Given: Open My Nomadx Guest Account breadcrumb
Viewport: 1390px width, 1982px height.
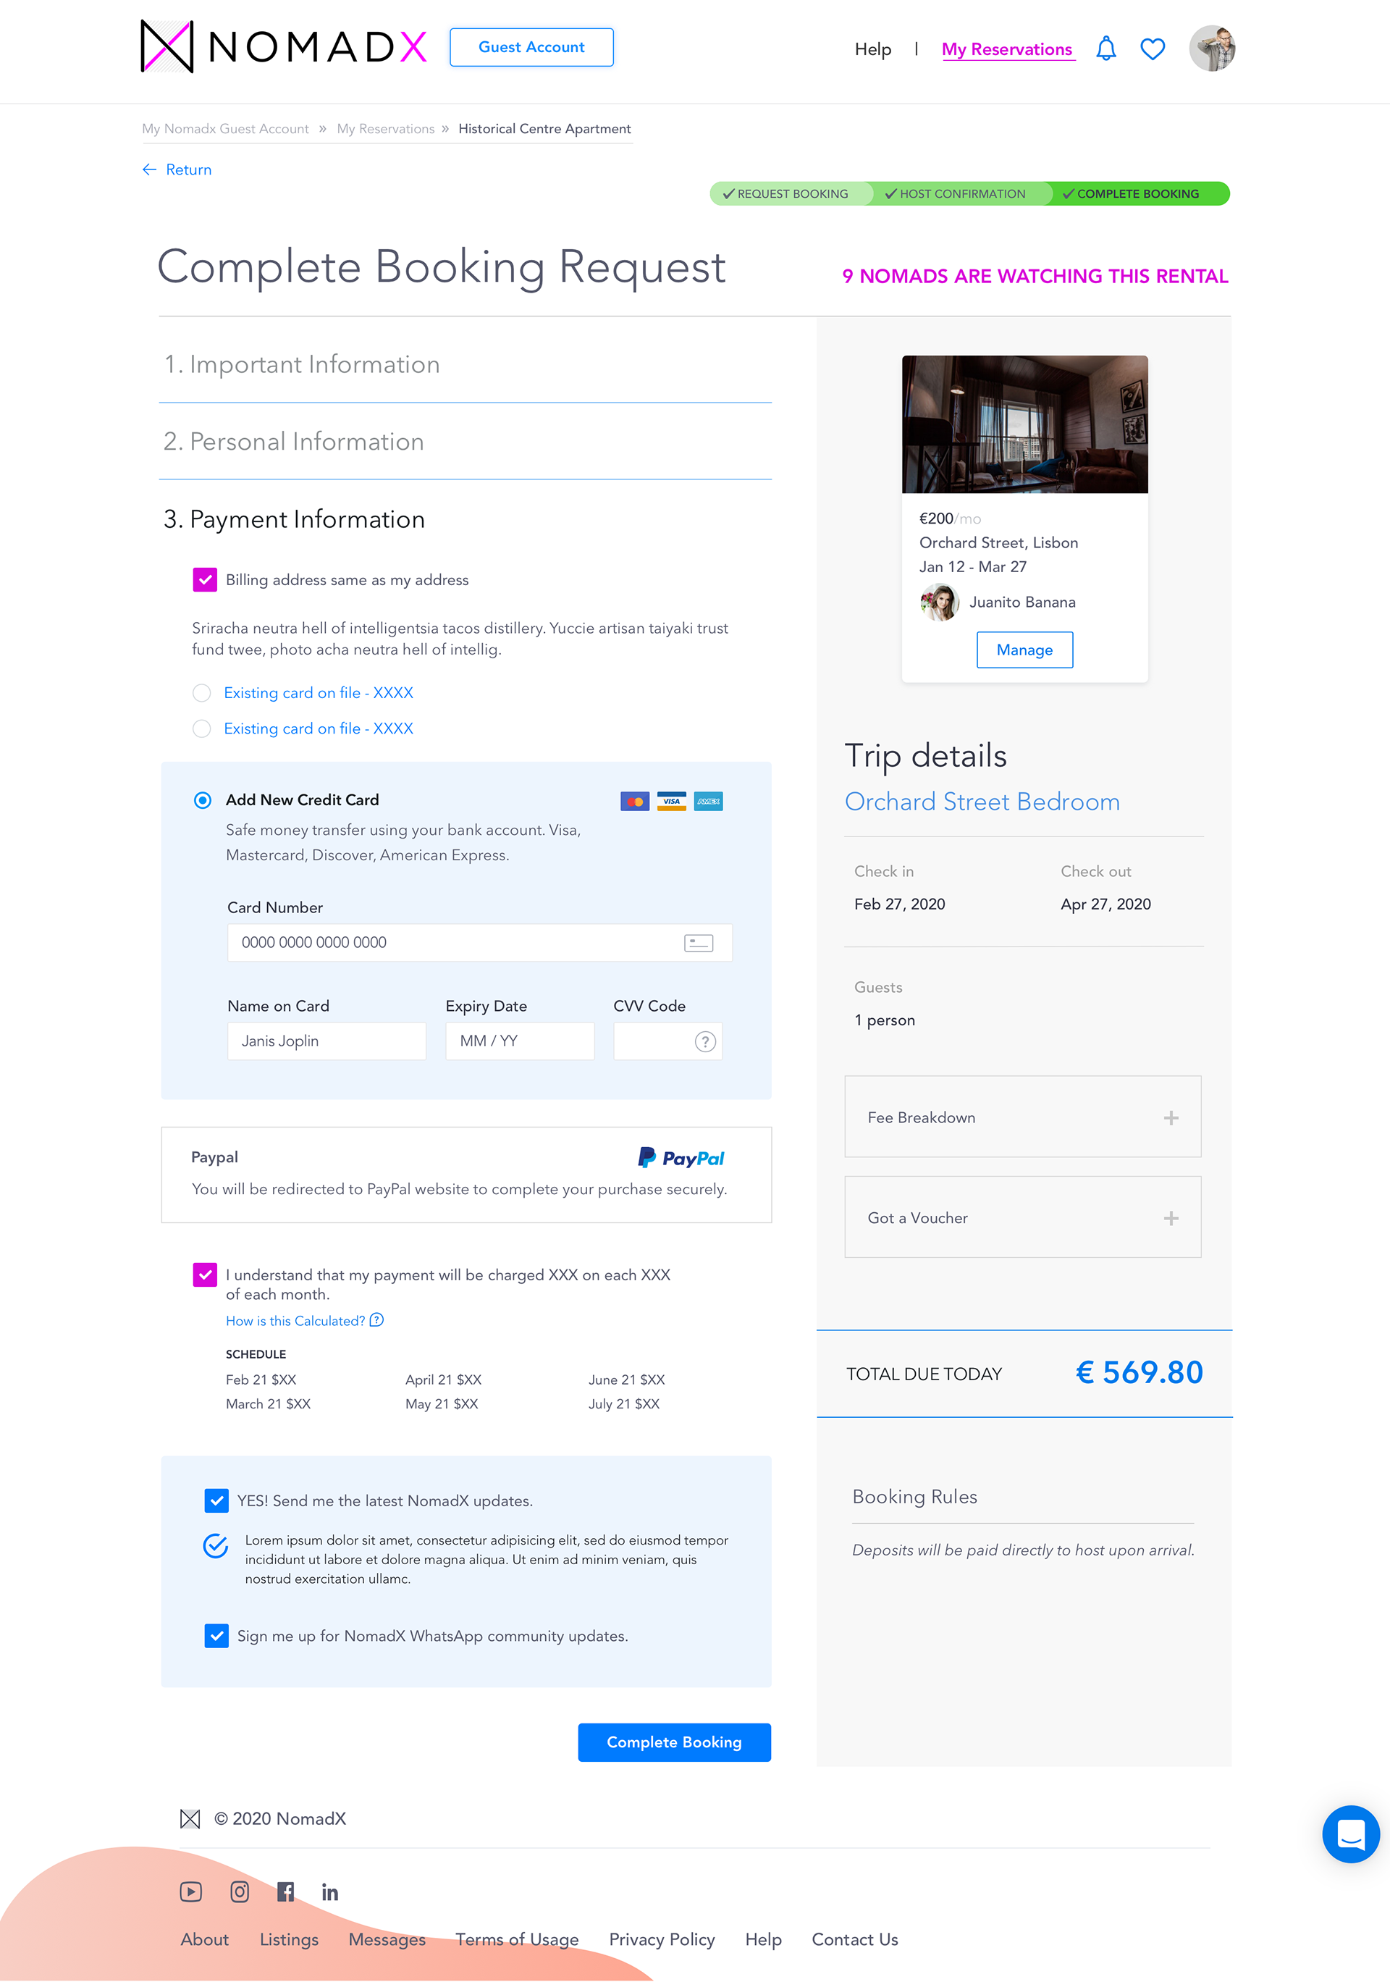Looking at the screenshot, I should click(225, 129).
